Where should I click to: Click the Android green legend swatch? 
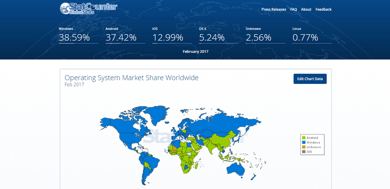pyautogui.click(x=303, y=138)
